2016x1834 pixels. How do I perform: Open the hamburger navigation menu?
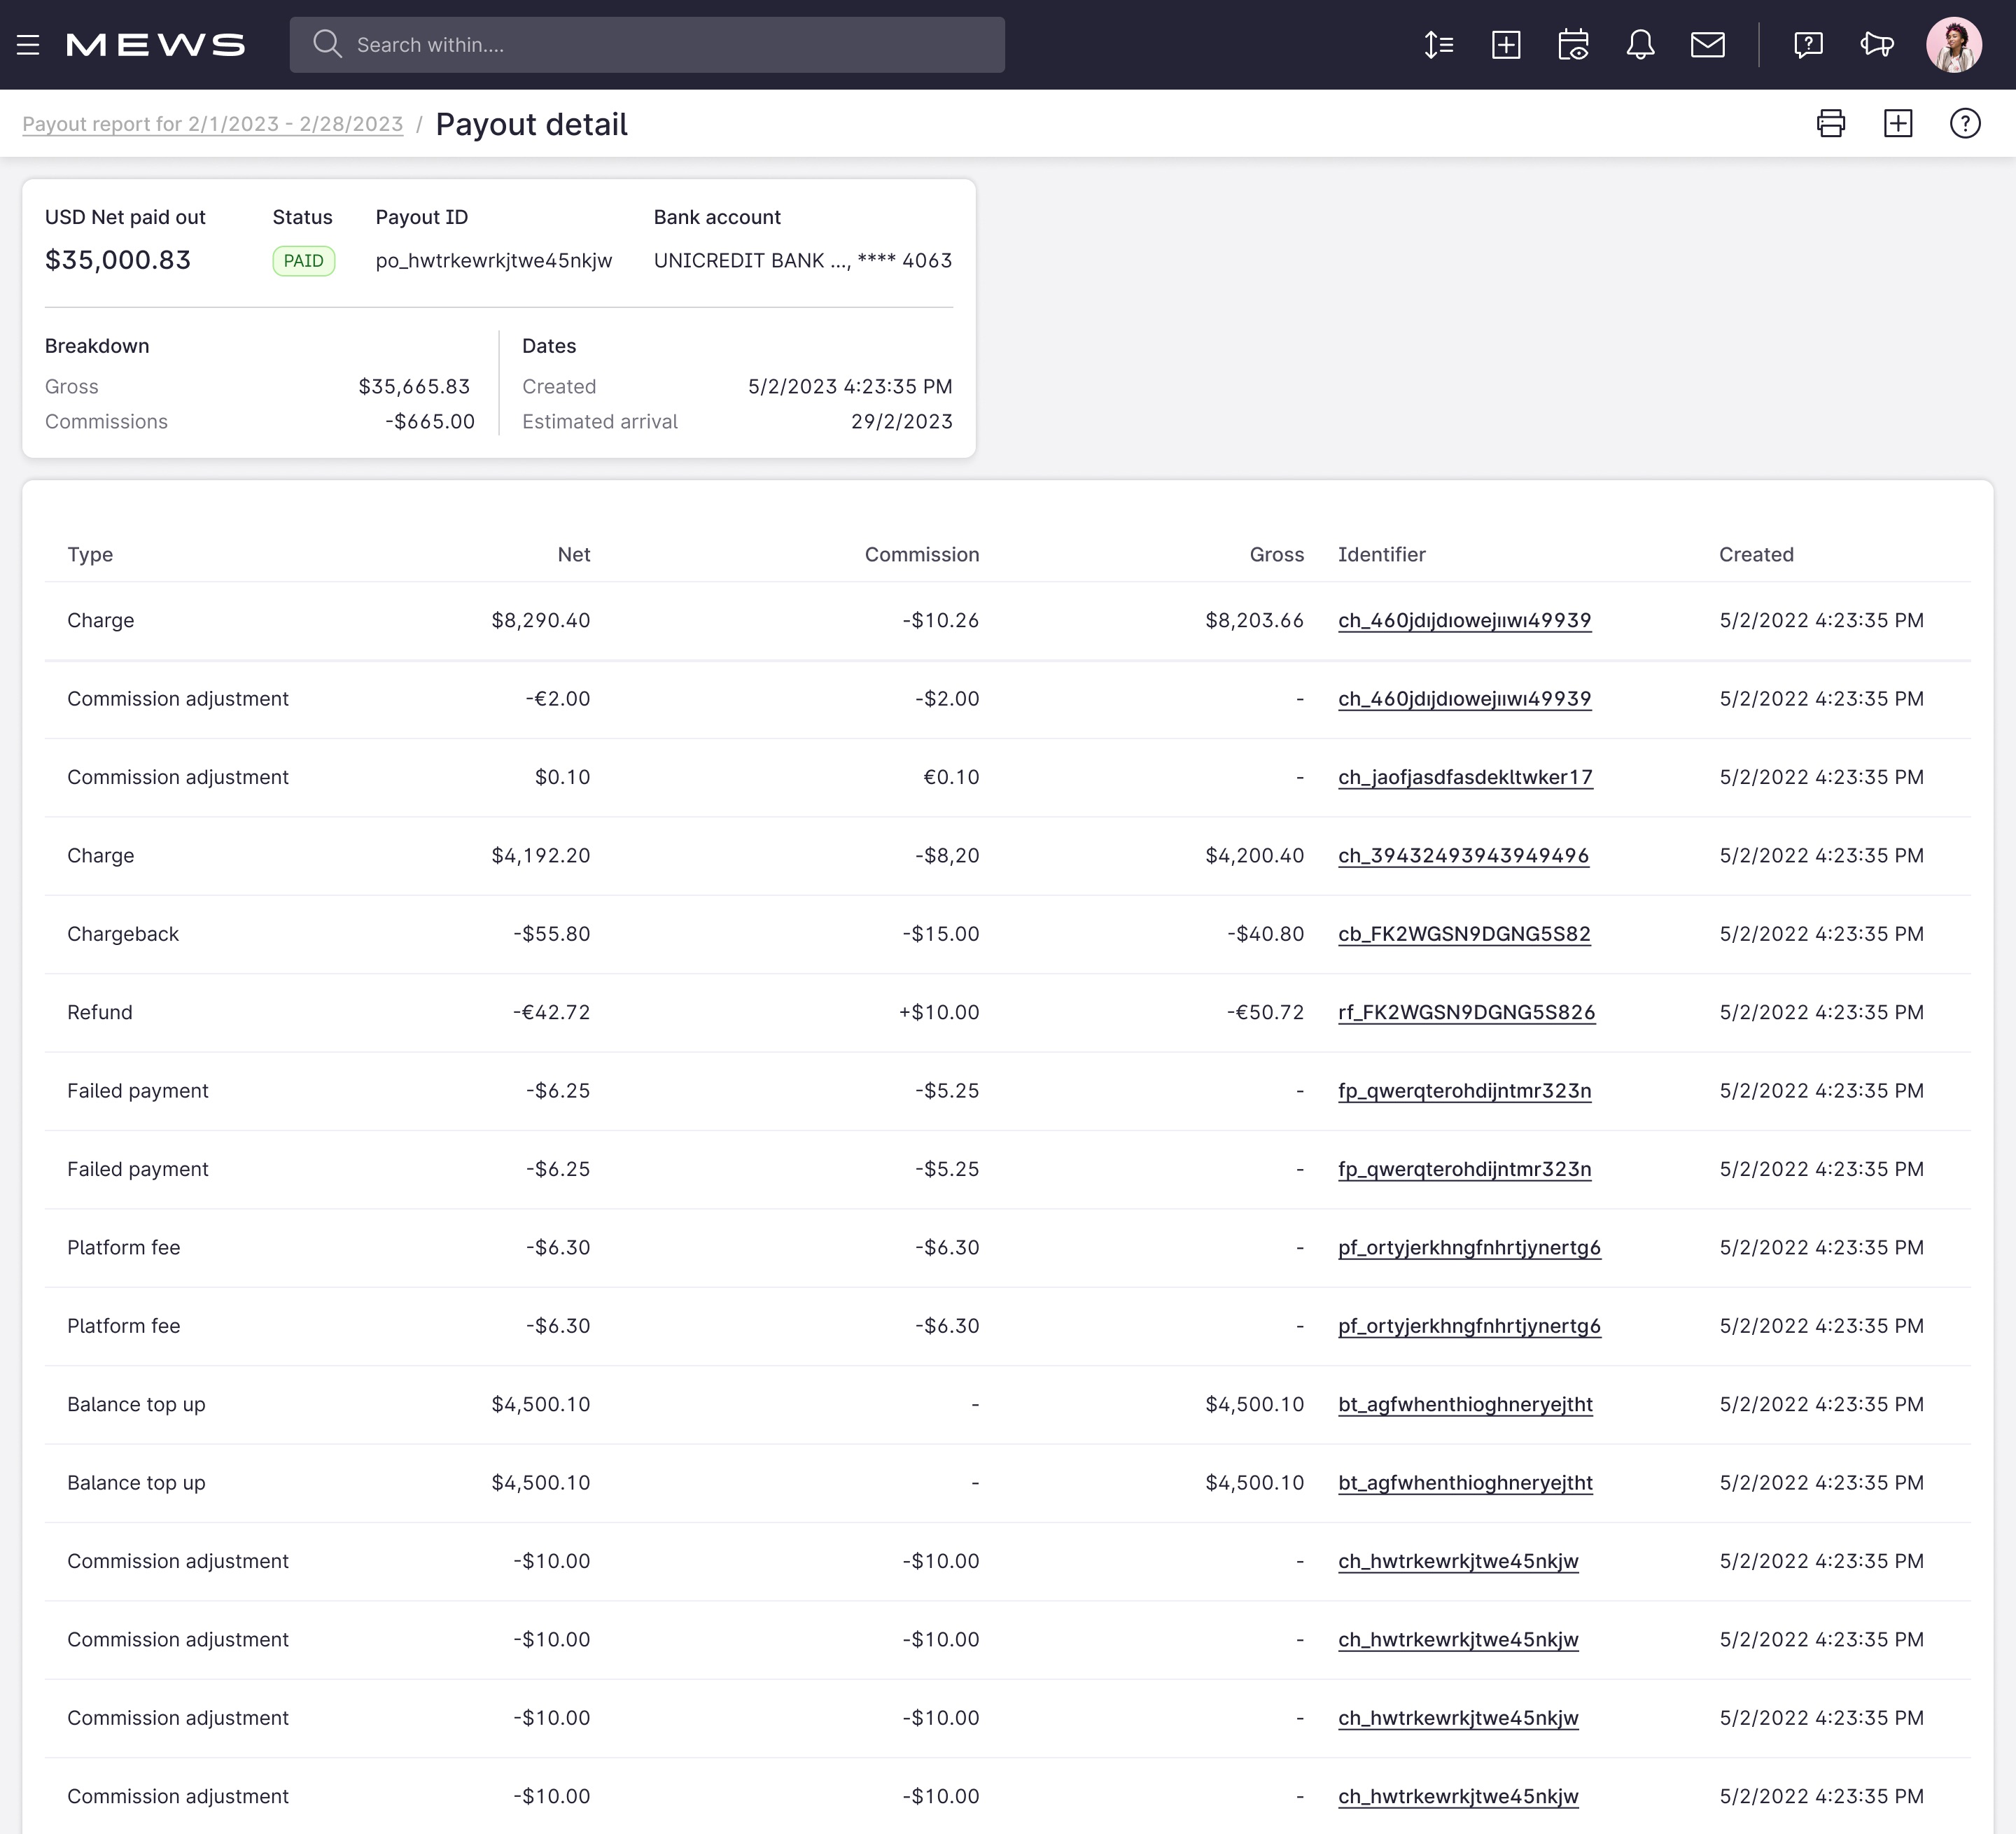tap(27, 44)
